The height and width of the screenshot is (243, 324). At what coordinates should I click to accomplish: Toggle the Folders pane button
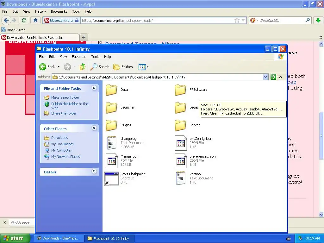(x=123, y=67)
